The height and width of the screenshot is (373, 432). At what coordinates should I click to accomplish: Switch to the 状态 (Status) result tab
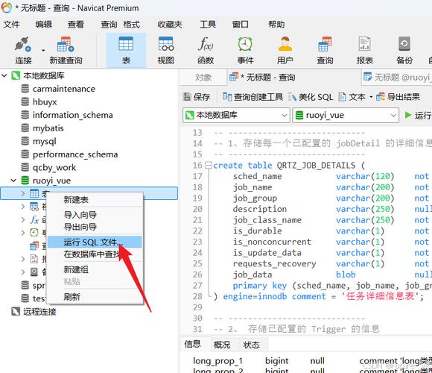(x=251, y=345)
